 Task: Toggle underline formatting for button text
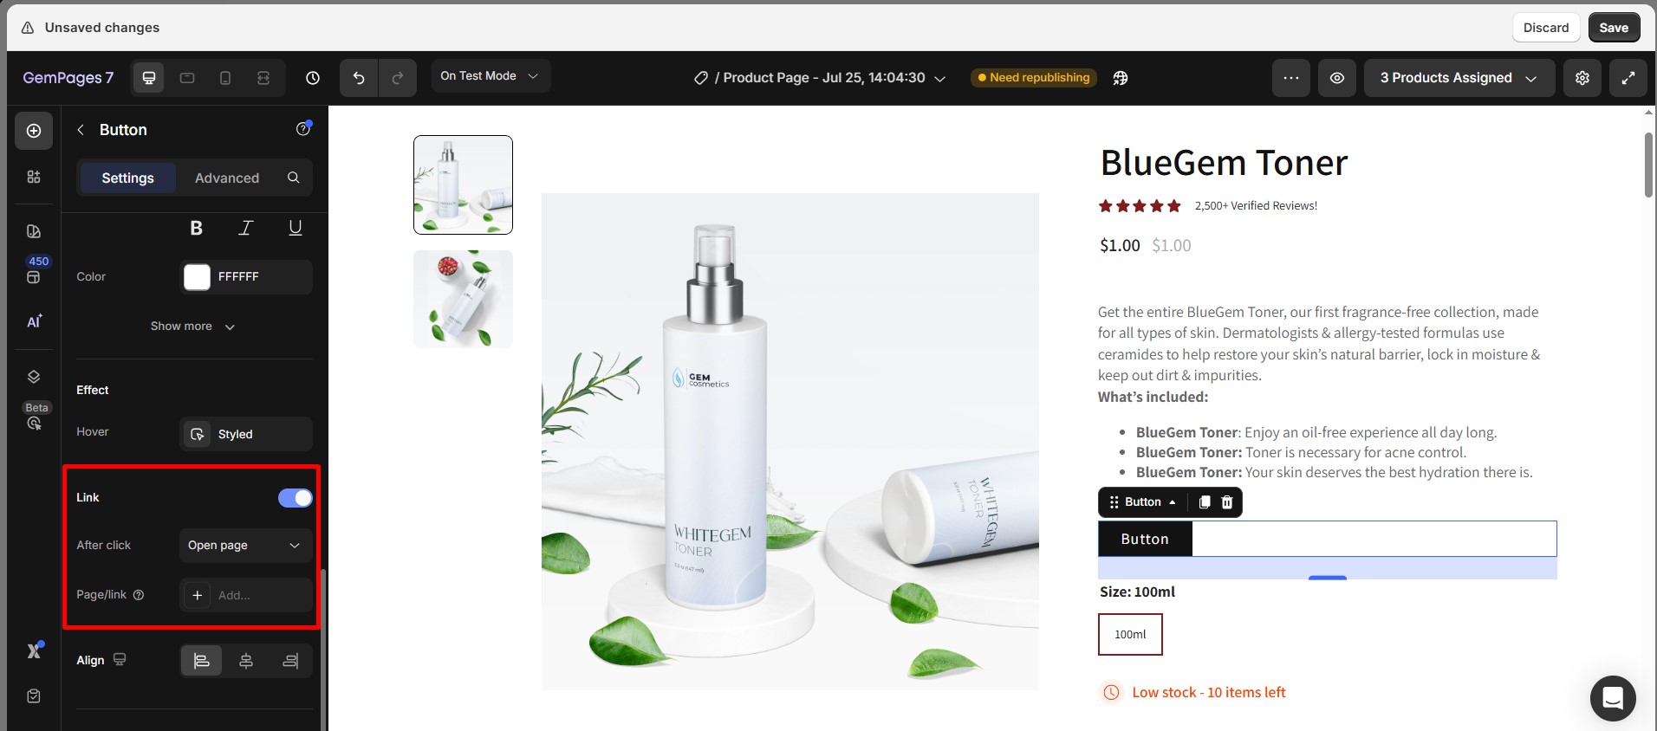[296, 228]
